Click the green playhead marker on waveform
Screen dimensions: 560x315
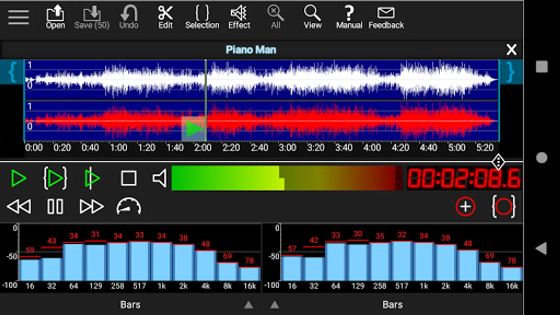tap(194, 129)
